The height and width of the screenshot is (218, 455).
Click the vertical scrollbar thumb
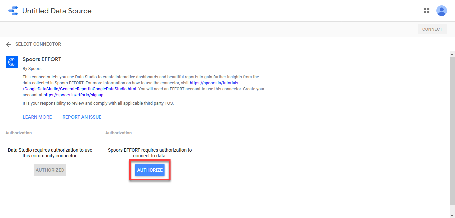tap(452, 130)
